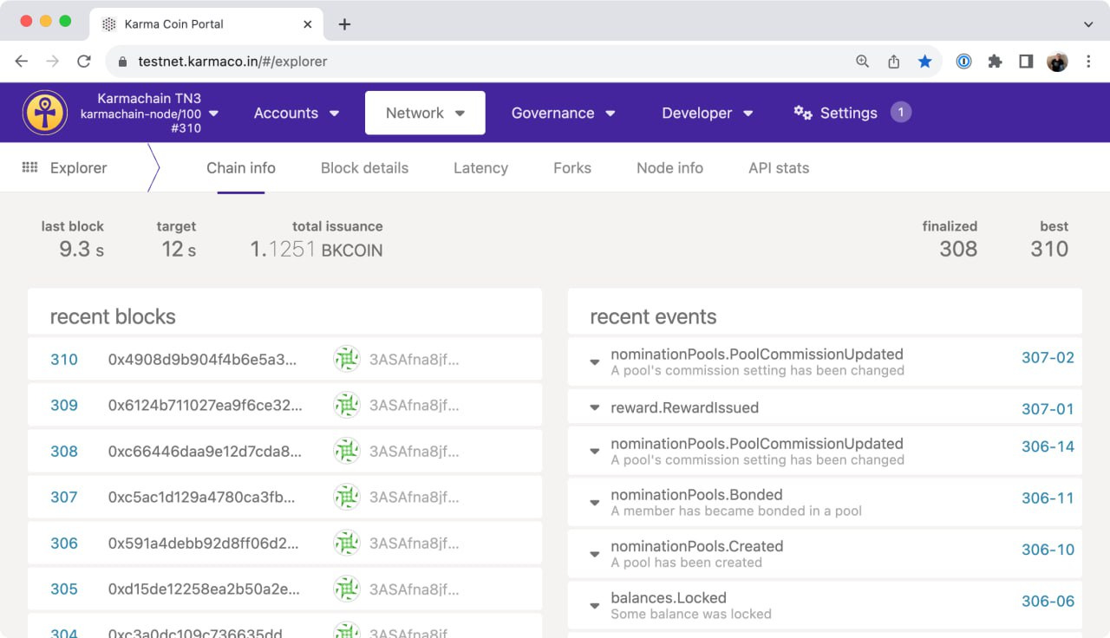1110x638 pixels.
Task: Toggle the browser side panel icon
Action: tap(1026, 62)
